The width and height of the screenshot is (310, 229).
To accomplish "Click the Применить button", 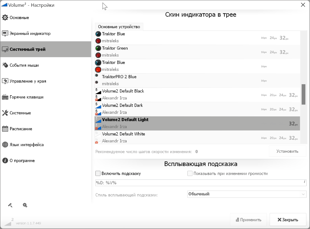I will (249, 220).
